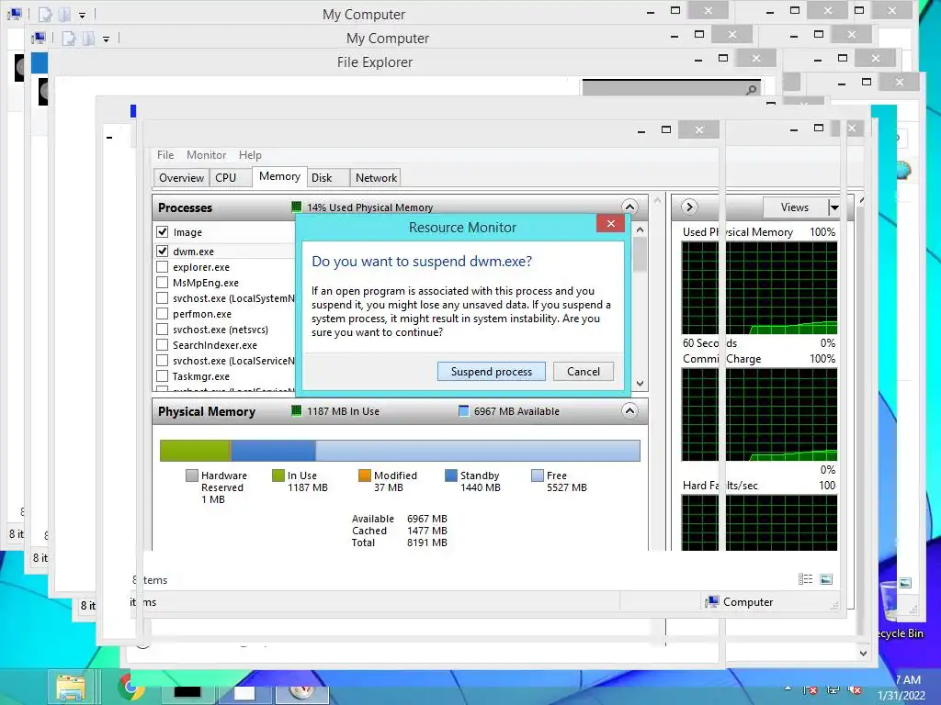This screenshot has height=705, width=941.
Task: Open the Help menu
Action: click(250, 154)
